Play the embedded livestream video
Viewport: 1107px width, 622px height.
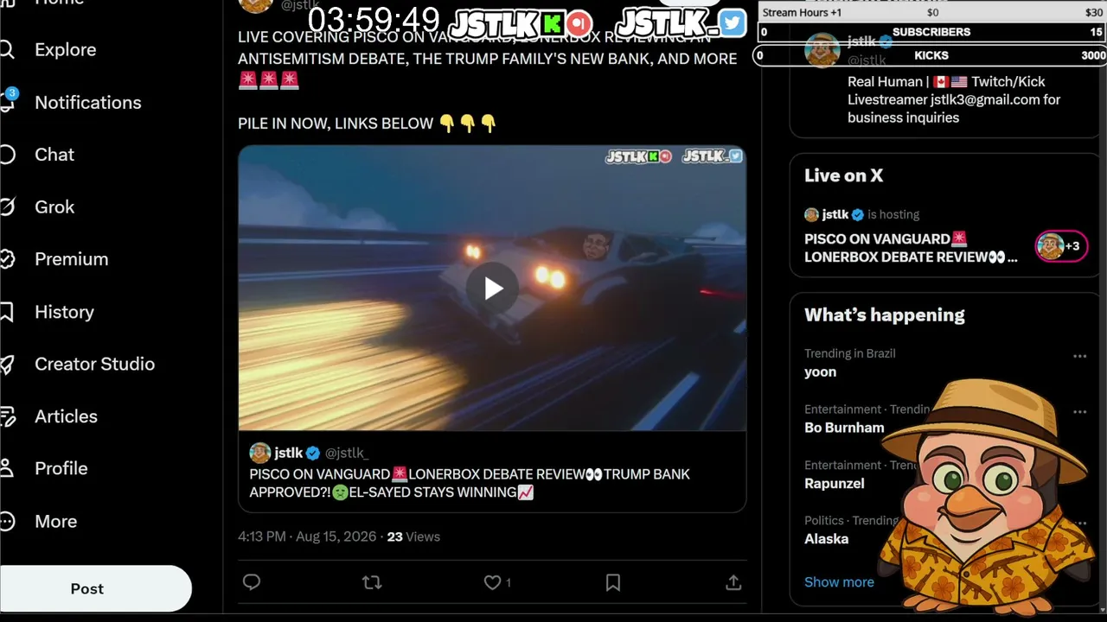point(492,288)
